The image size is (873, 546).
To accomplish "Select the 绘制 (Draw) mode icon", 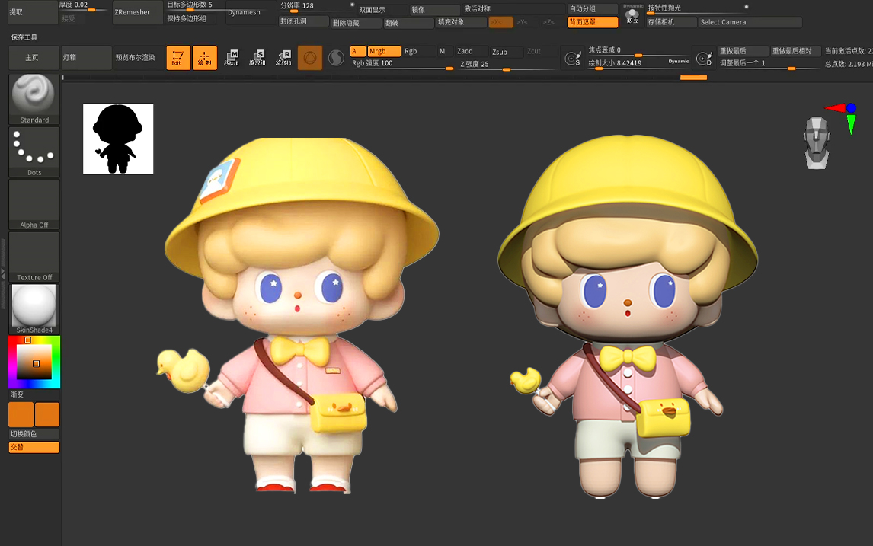I will 203,57.
